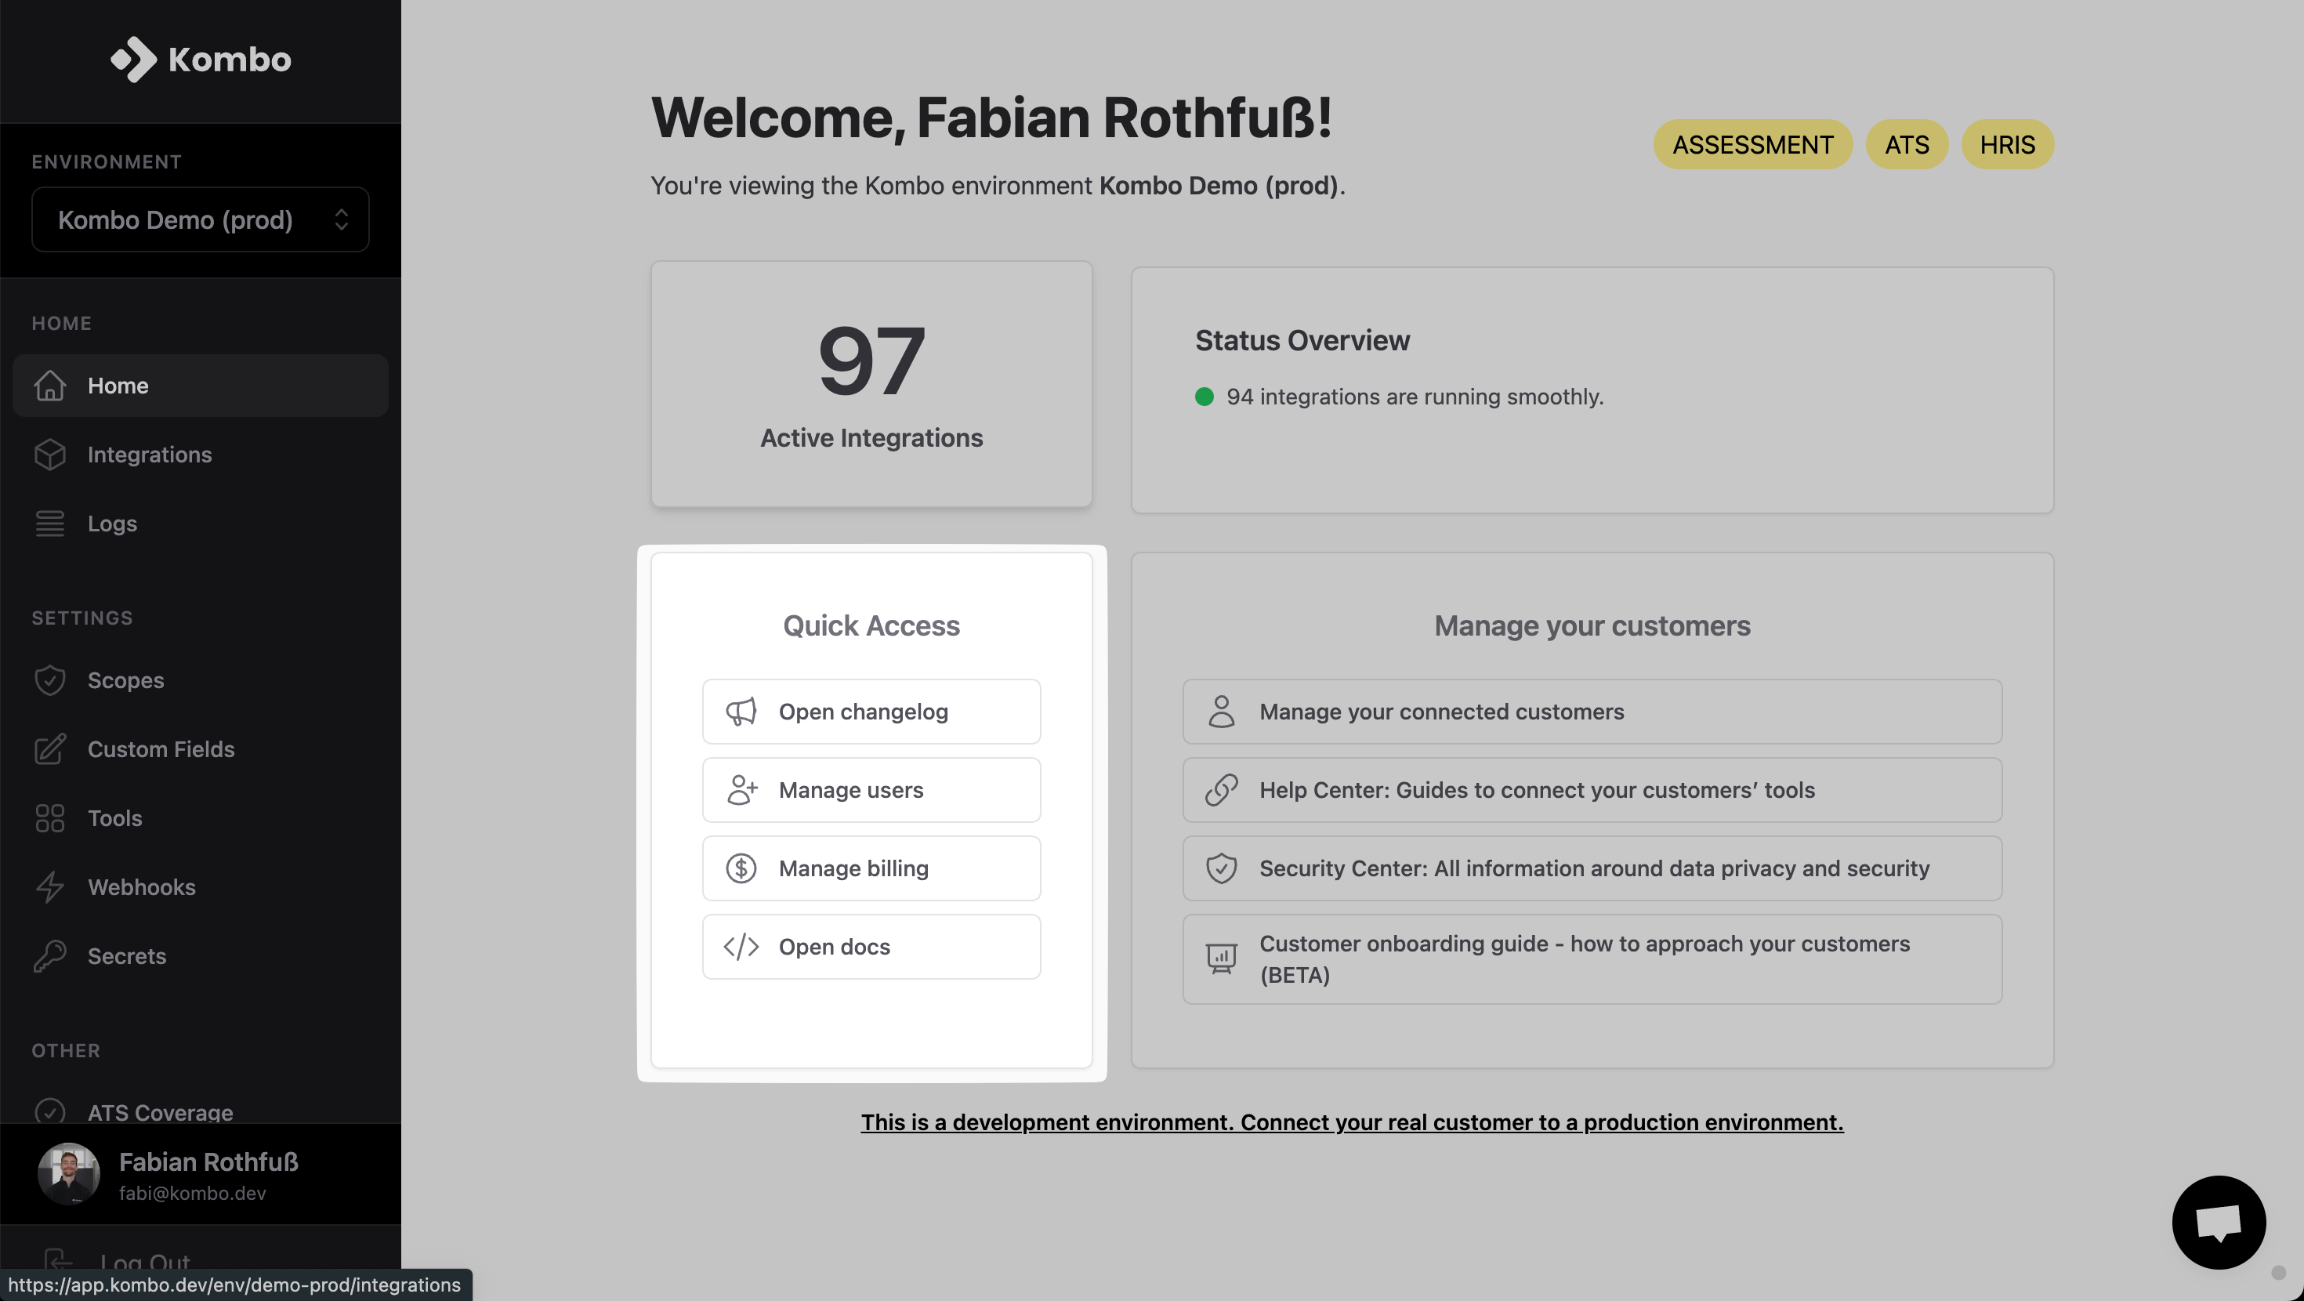The width and height of the screenshot is (2304, 1301).
Task: Open the Integrations cube icon
Action: (x=50, y=455)
